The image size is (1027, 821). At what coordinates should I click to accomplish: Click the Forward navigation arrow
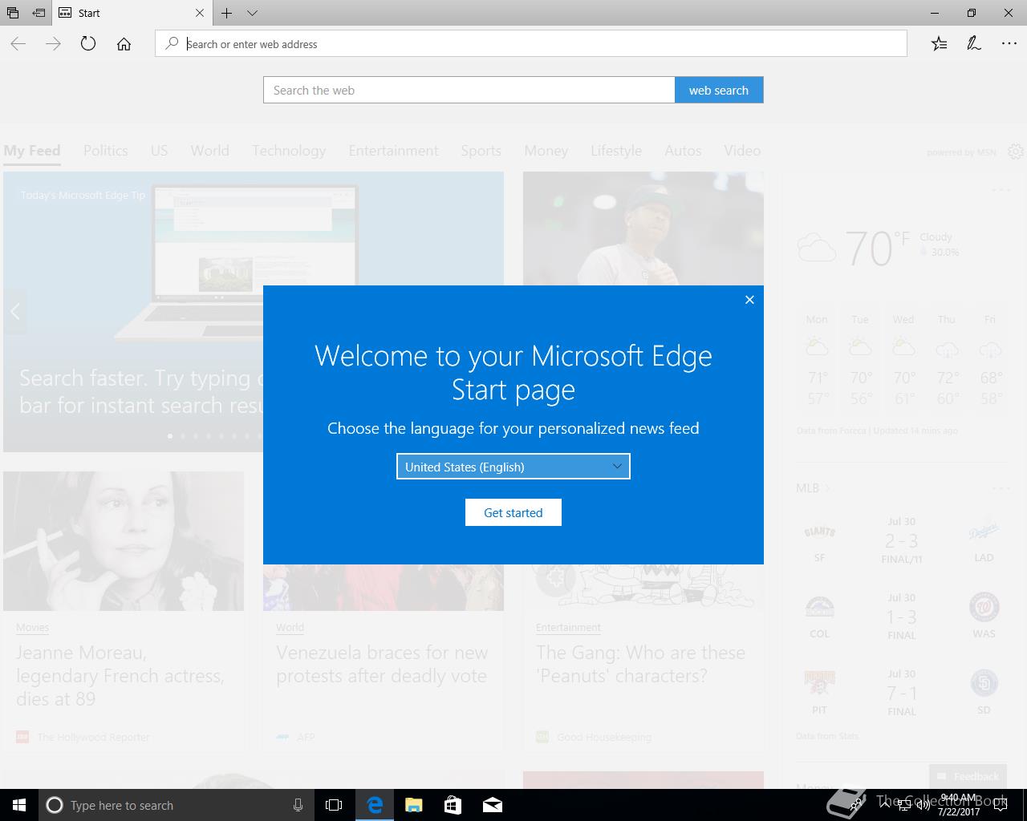coord(54,44)
